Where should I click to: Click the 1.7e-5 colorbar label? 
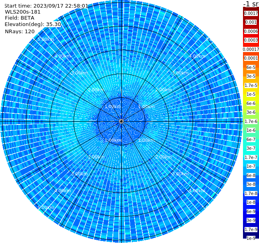tap(251, 85)
